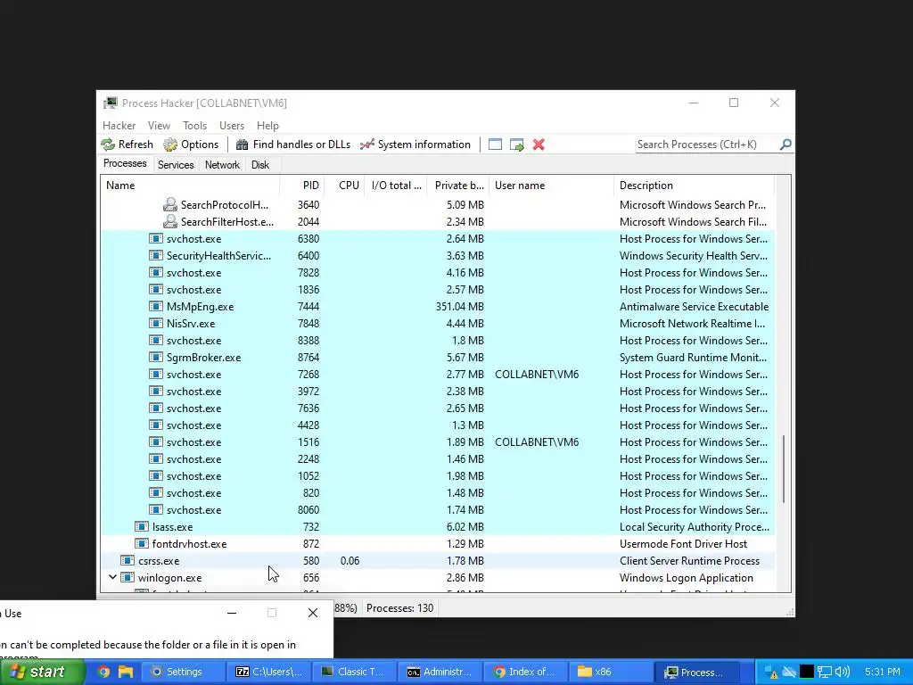Open the Windows start button
The image size is (913, 685).
[42, 672]
